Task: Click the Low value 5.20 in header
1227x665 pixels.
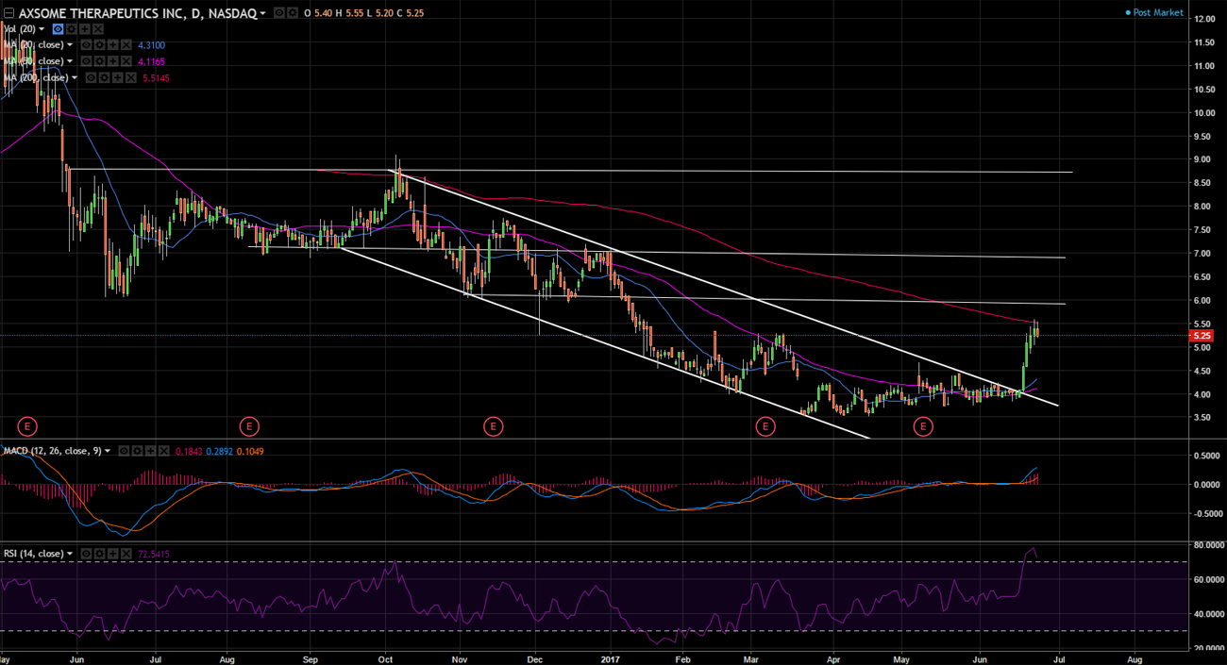Action: (385, 13)
